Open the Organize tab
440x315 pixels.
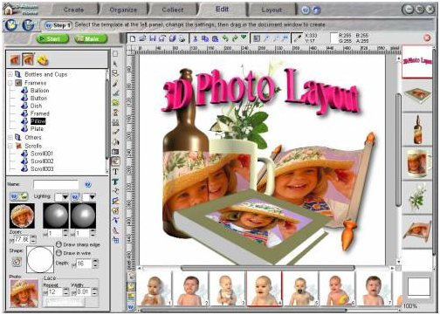tap(123, 10)
